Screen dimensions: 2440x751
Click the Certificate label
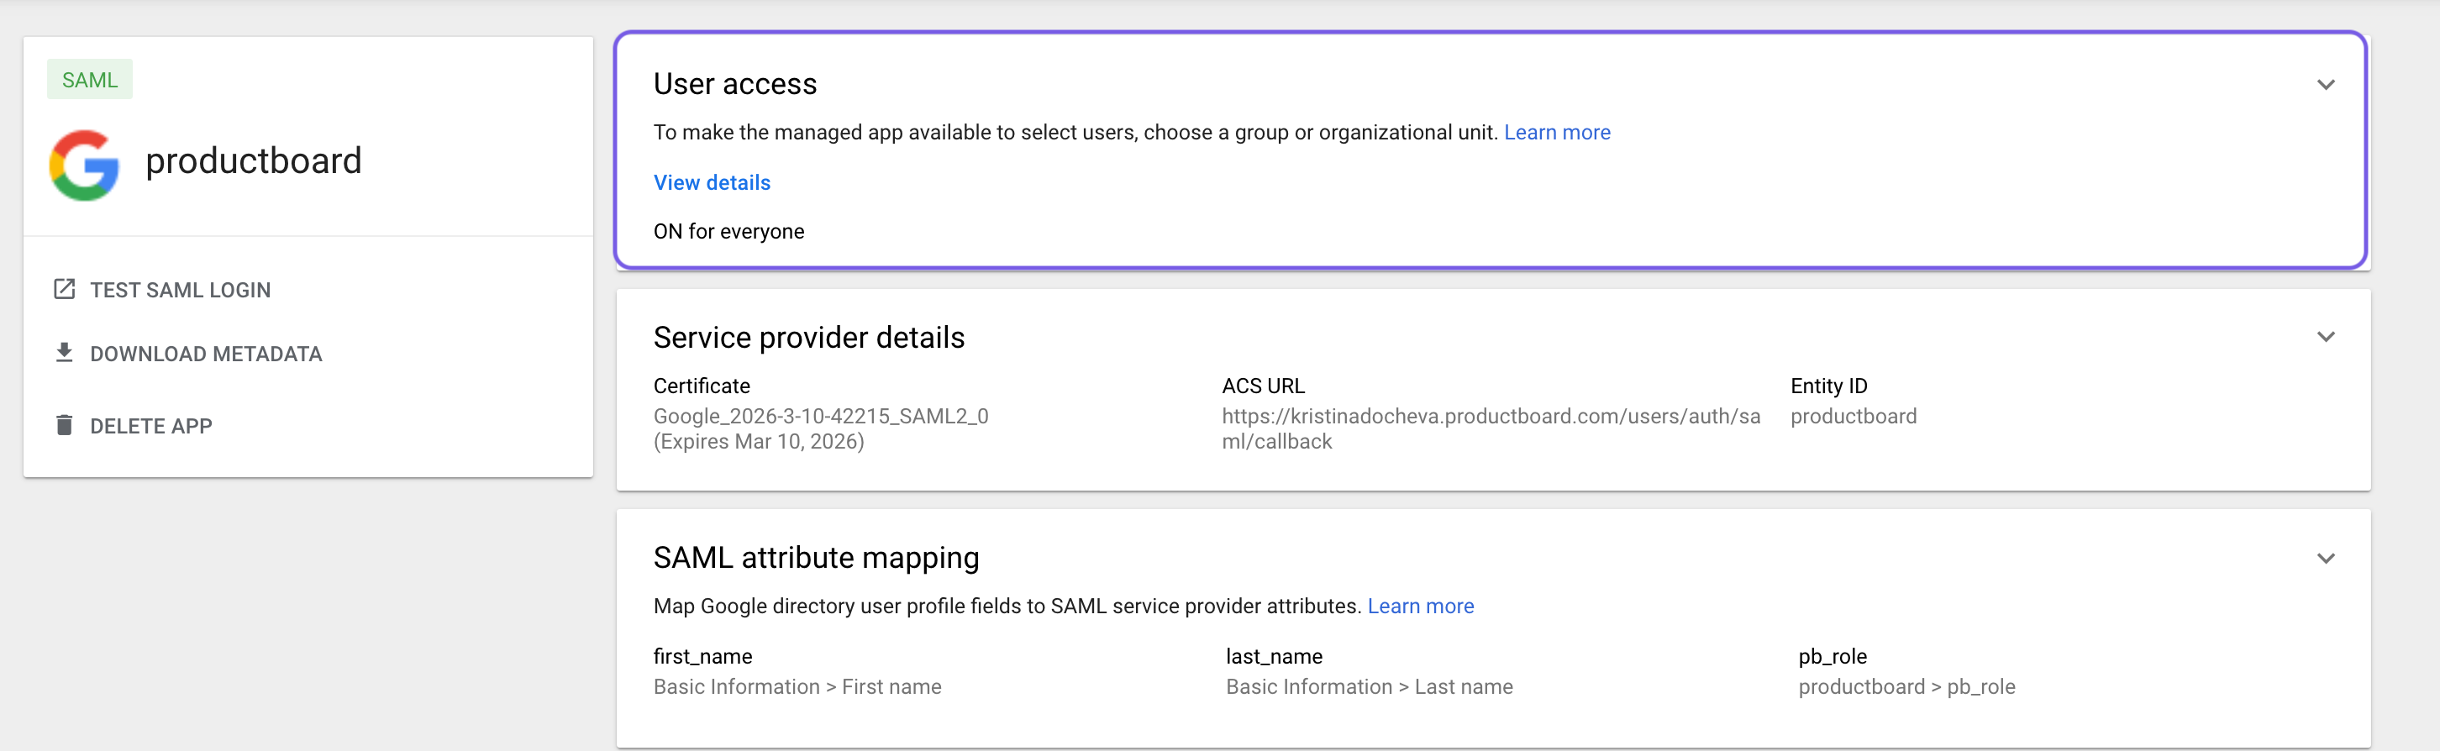click(701, 386)
